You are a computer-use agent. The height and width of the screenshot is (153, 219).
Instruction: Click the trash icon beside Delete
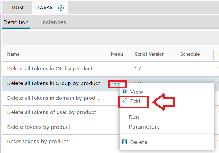tap(124, 142)
